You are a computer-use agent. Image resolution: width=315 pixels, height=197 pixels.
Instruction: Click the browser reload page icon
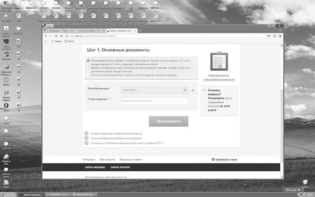click(x=56, y=36)
